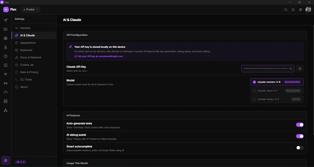Click the v0.1.5 version badge
Viewport: 314px width, 167px height.
(20, 162)
